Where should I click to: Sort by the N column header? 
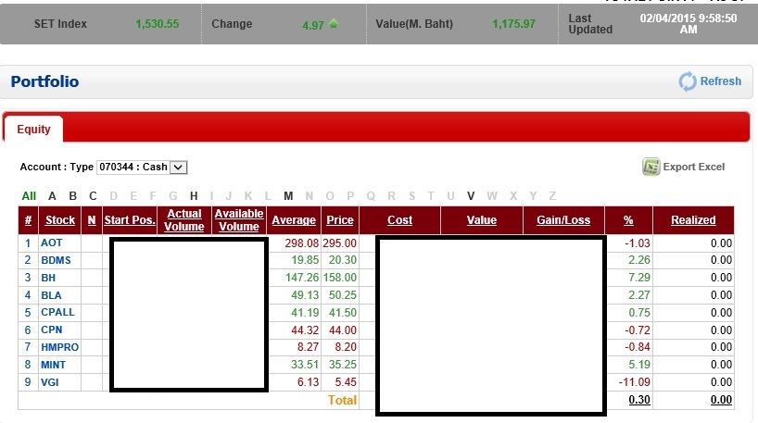[92, 220]
